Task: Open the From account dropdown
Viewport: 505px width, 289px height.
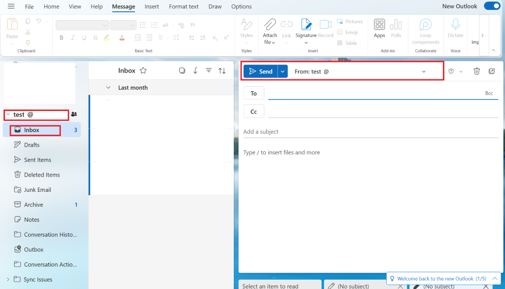Action: coord(424,72)
